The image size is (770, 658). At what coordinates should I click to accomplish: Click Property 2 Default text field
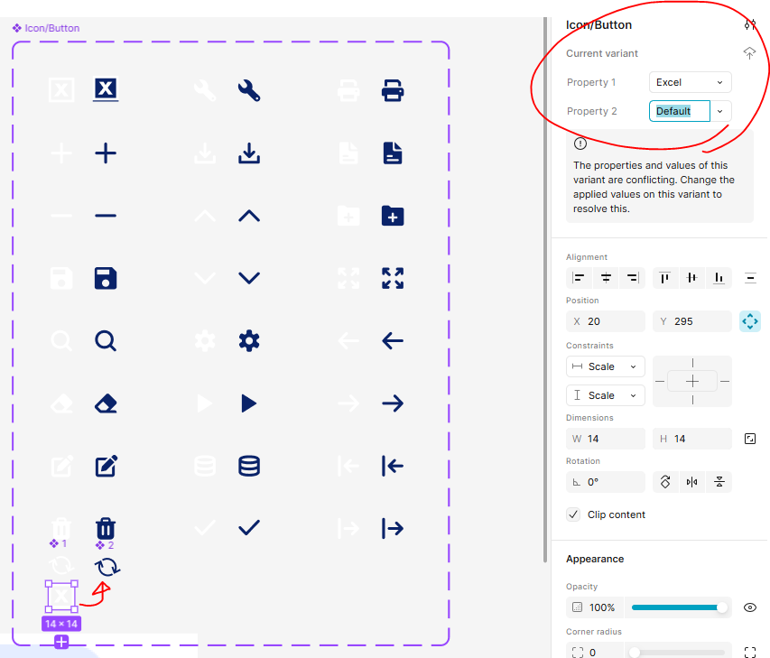click(679, 111)
